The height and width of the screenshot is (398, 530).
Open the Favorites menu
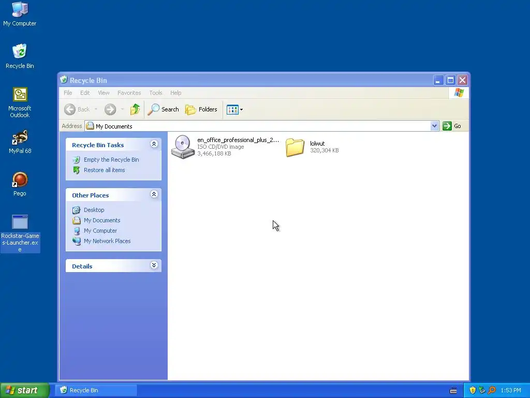coord(129,93)
